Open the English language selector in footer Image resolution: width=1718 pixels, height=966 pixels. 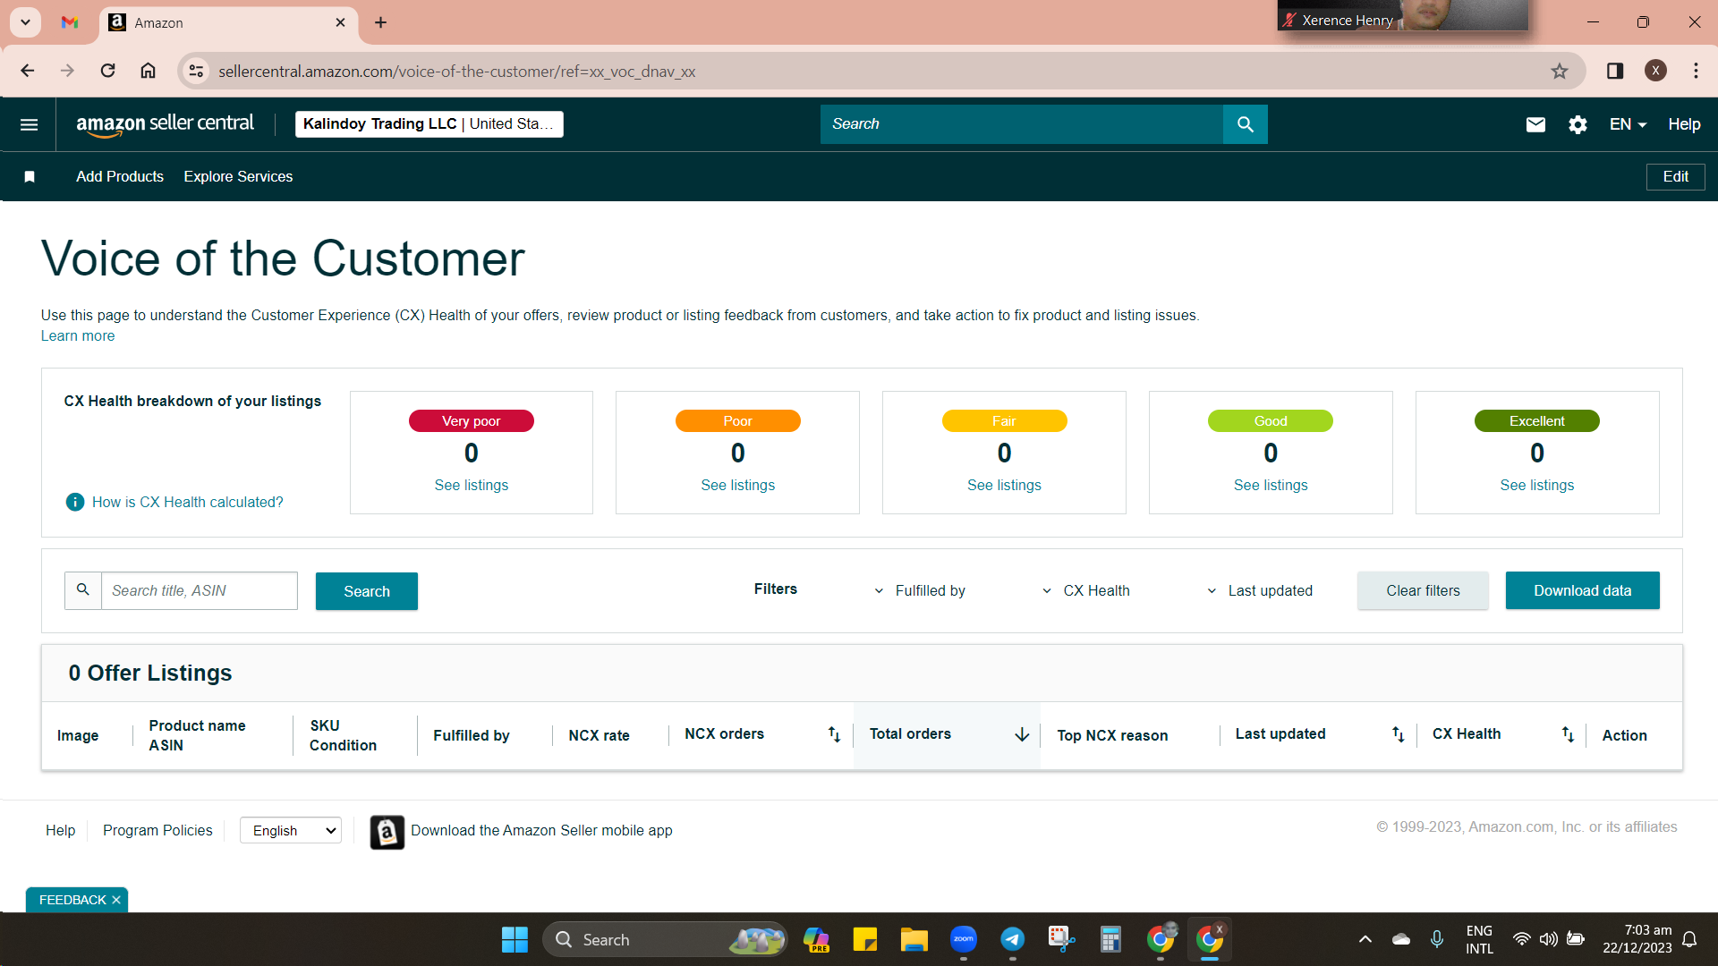pyautogui.click(x=291, y=831)
